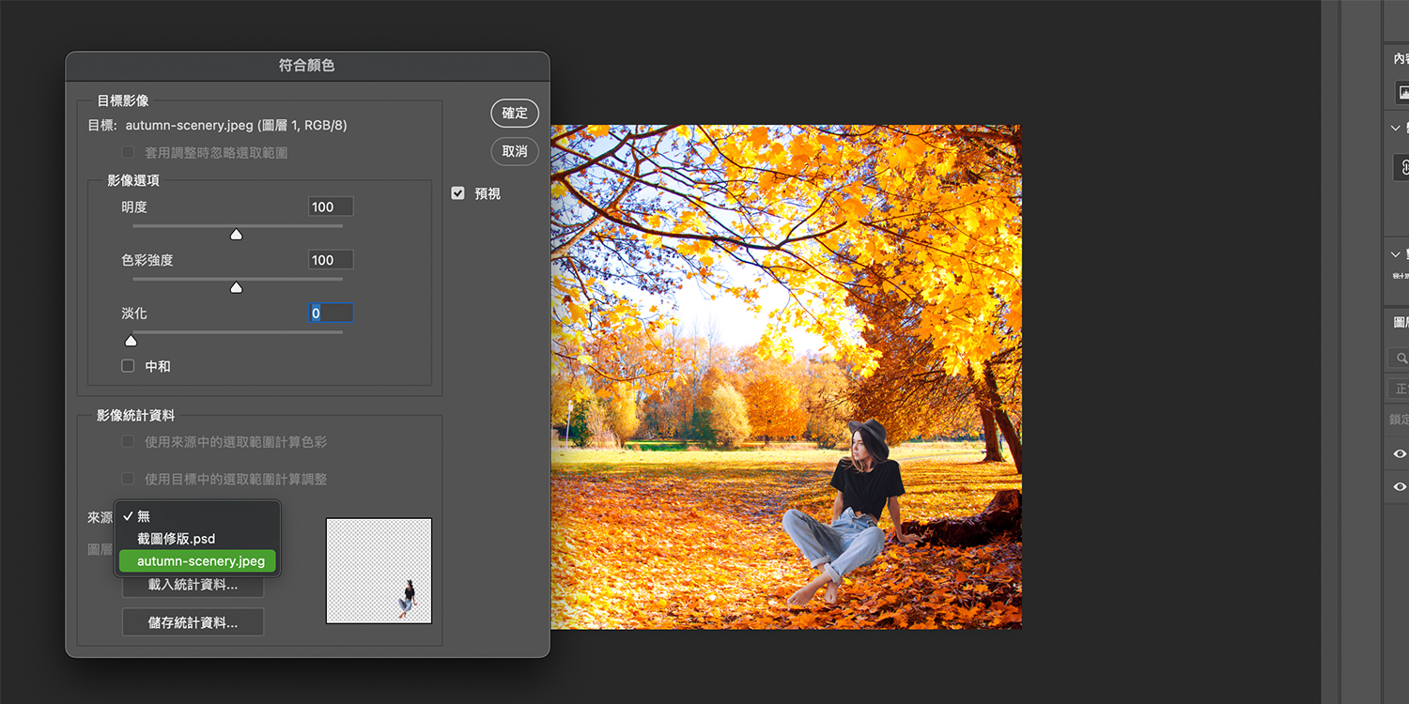
Task: Click the 色彩強度 value field
Action: pos(331,260)
